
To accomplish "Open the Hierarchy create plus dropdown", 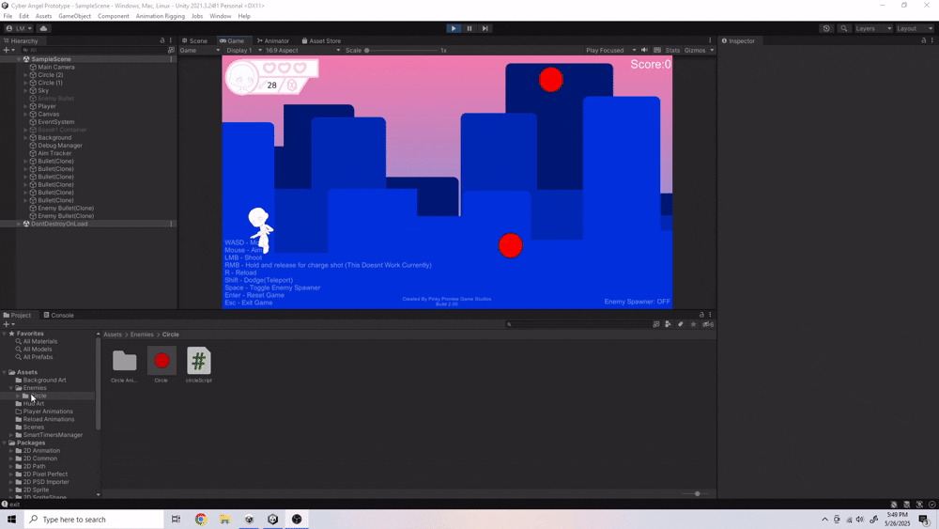I will [x=9, y=51].
